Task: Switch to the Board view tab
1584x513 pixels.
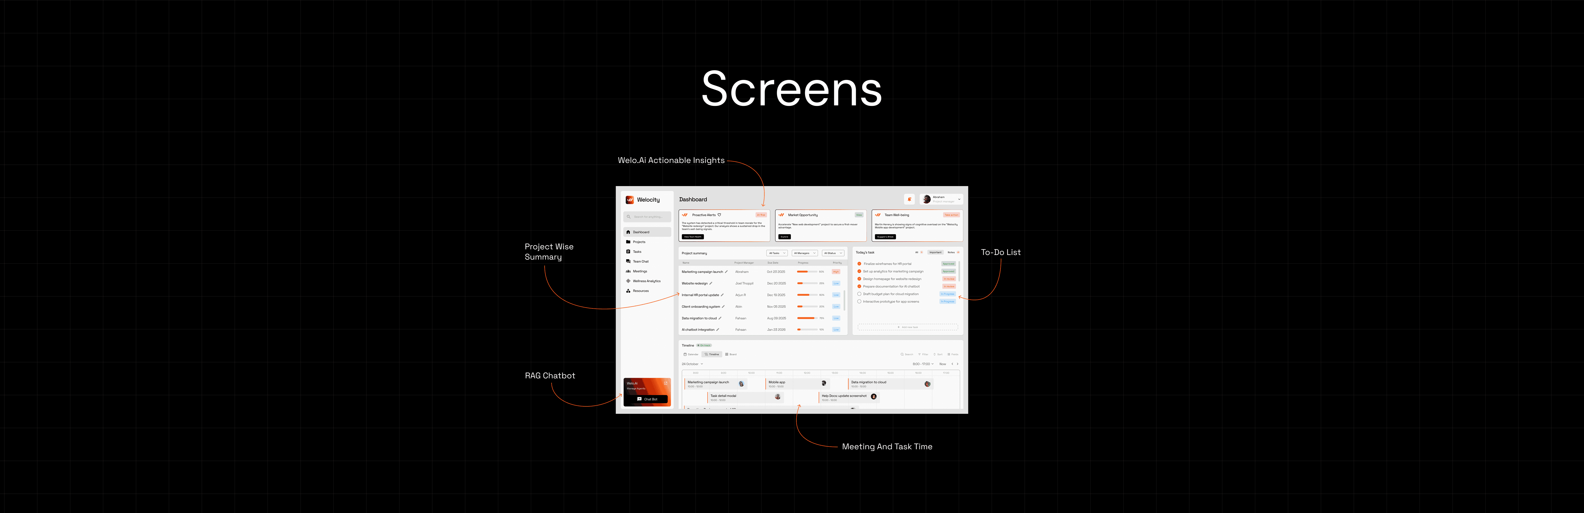Action: tap(731, 354)
